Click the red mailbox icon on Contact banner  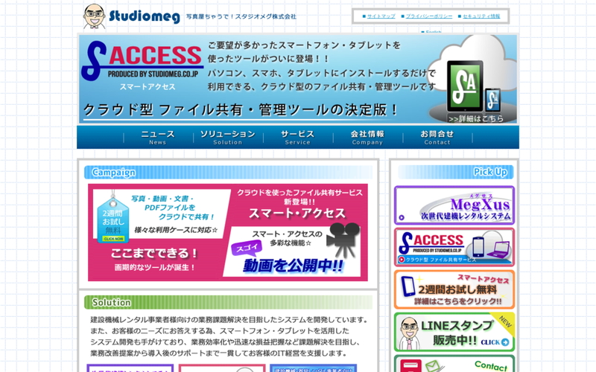pyautogui.click(x=411, y=366)
